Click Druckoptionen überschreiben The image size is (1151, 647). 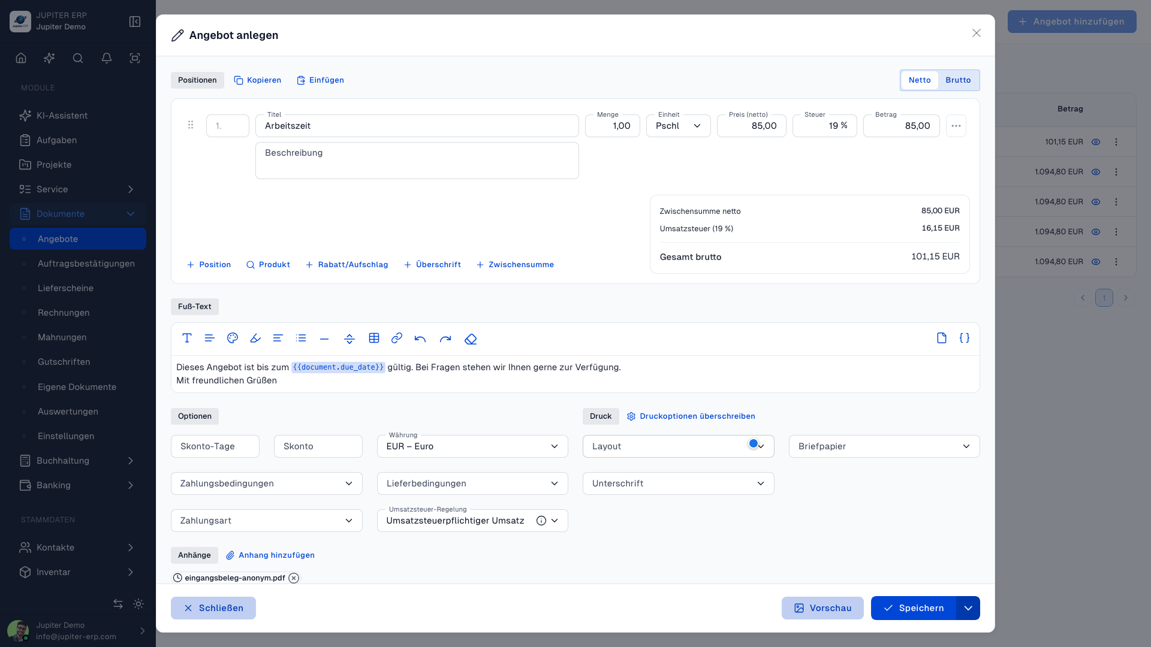point(691,416)
